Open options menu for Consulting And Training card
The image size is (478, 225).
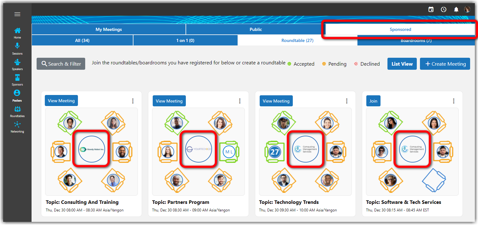tap(133, 101)
